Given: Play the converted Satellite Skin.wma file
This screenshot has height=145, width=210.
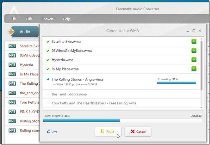Looking at the screenshot, I should [194, 41].
